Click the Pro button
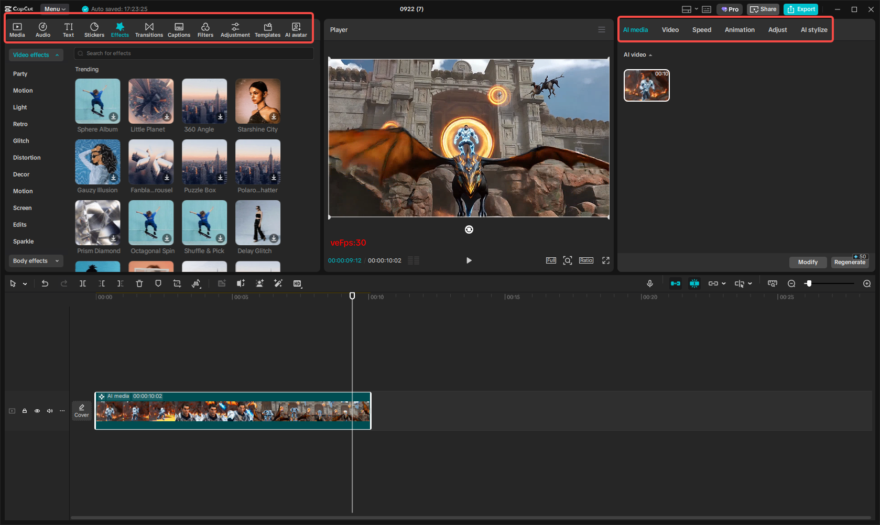 (730, 9)
